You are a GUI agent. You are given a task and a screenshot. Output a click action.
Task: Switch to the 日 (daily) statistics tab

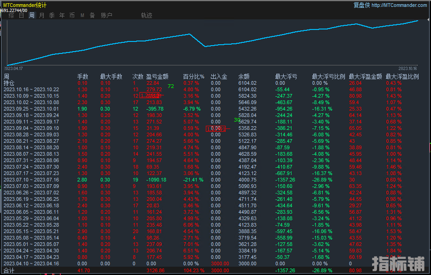coord(22,16)
